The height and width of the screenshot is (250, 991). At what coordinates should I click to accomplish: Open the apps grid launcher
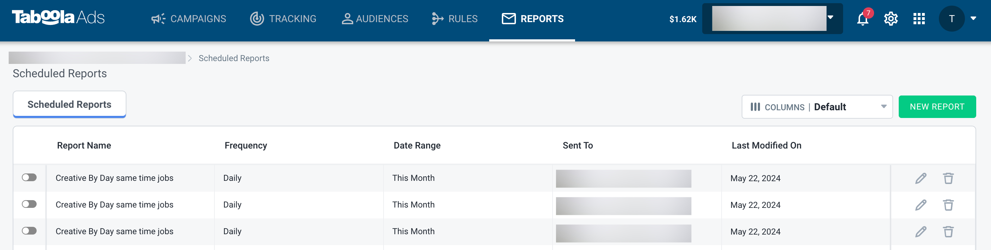pyautogui.click(x=919, y=19)
